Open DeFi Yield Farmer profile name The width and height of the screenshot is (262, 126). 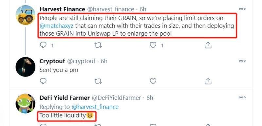[65, 98]
